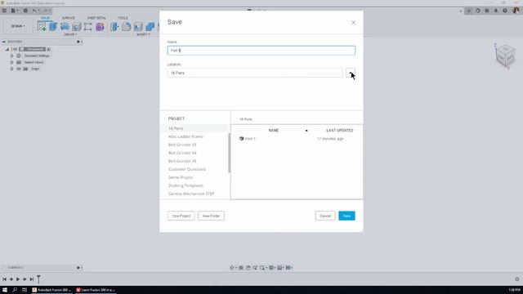Select the purple Create Form icon
523x294 pixels.
[x=100, y=26]
